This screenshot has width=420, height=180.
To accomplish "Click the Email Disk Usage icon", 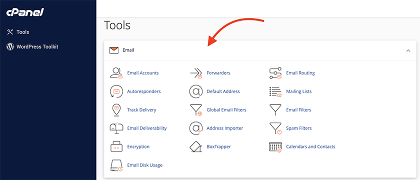I will (x=116, y=165).
